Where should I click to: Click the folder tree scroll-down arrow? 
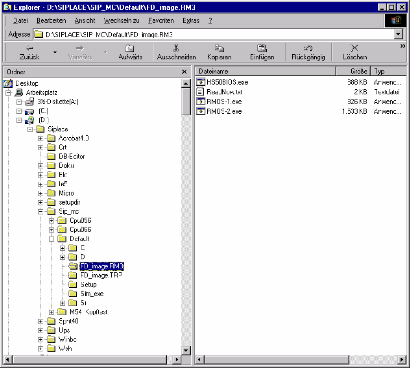pyautogui.click(x=186, y=351)
